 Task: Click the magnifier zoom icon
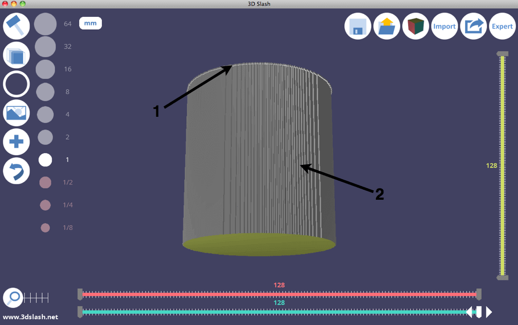[x=13, y=298]
